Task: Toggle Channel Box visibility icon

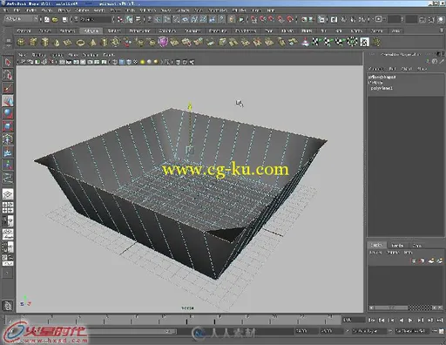Action: (x=441, y=19)
